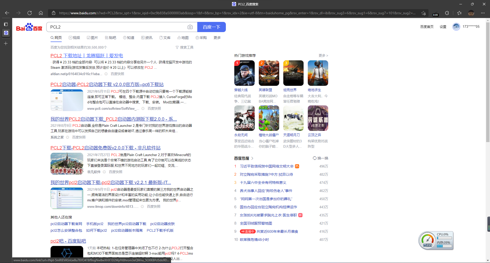Reload the page with the refresh icon
Image resolution: width=490 pixels, height=263 pixels.
pos(30,13)
